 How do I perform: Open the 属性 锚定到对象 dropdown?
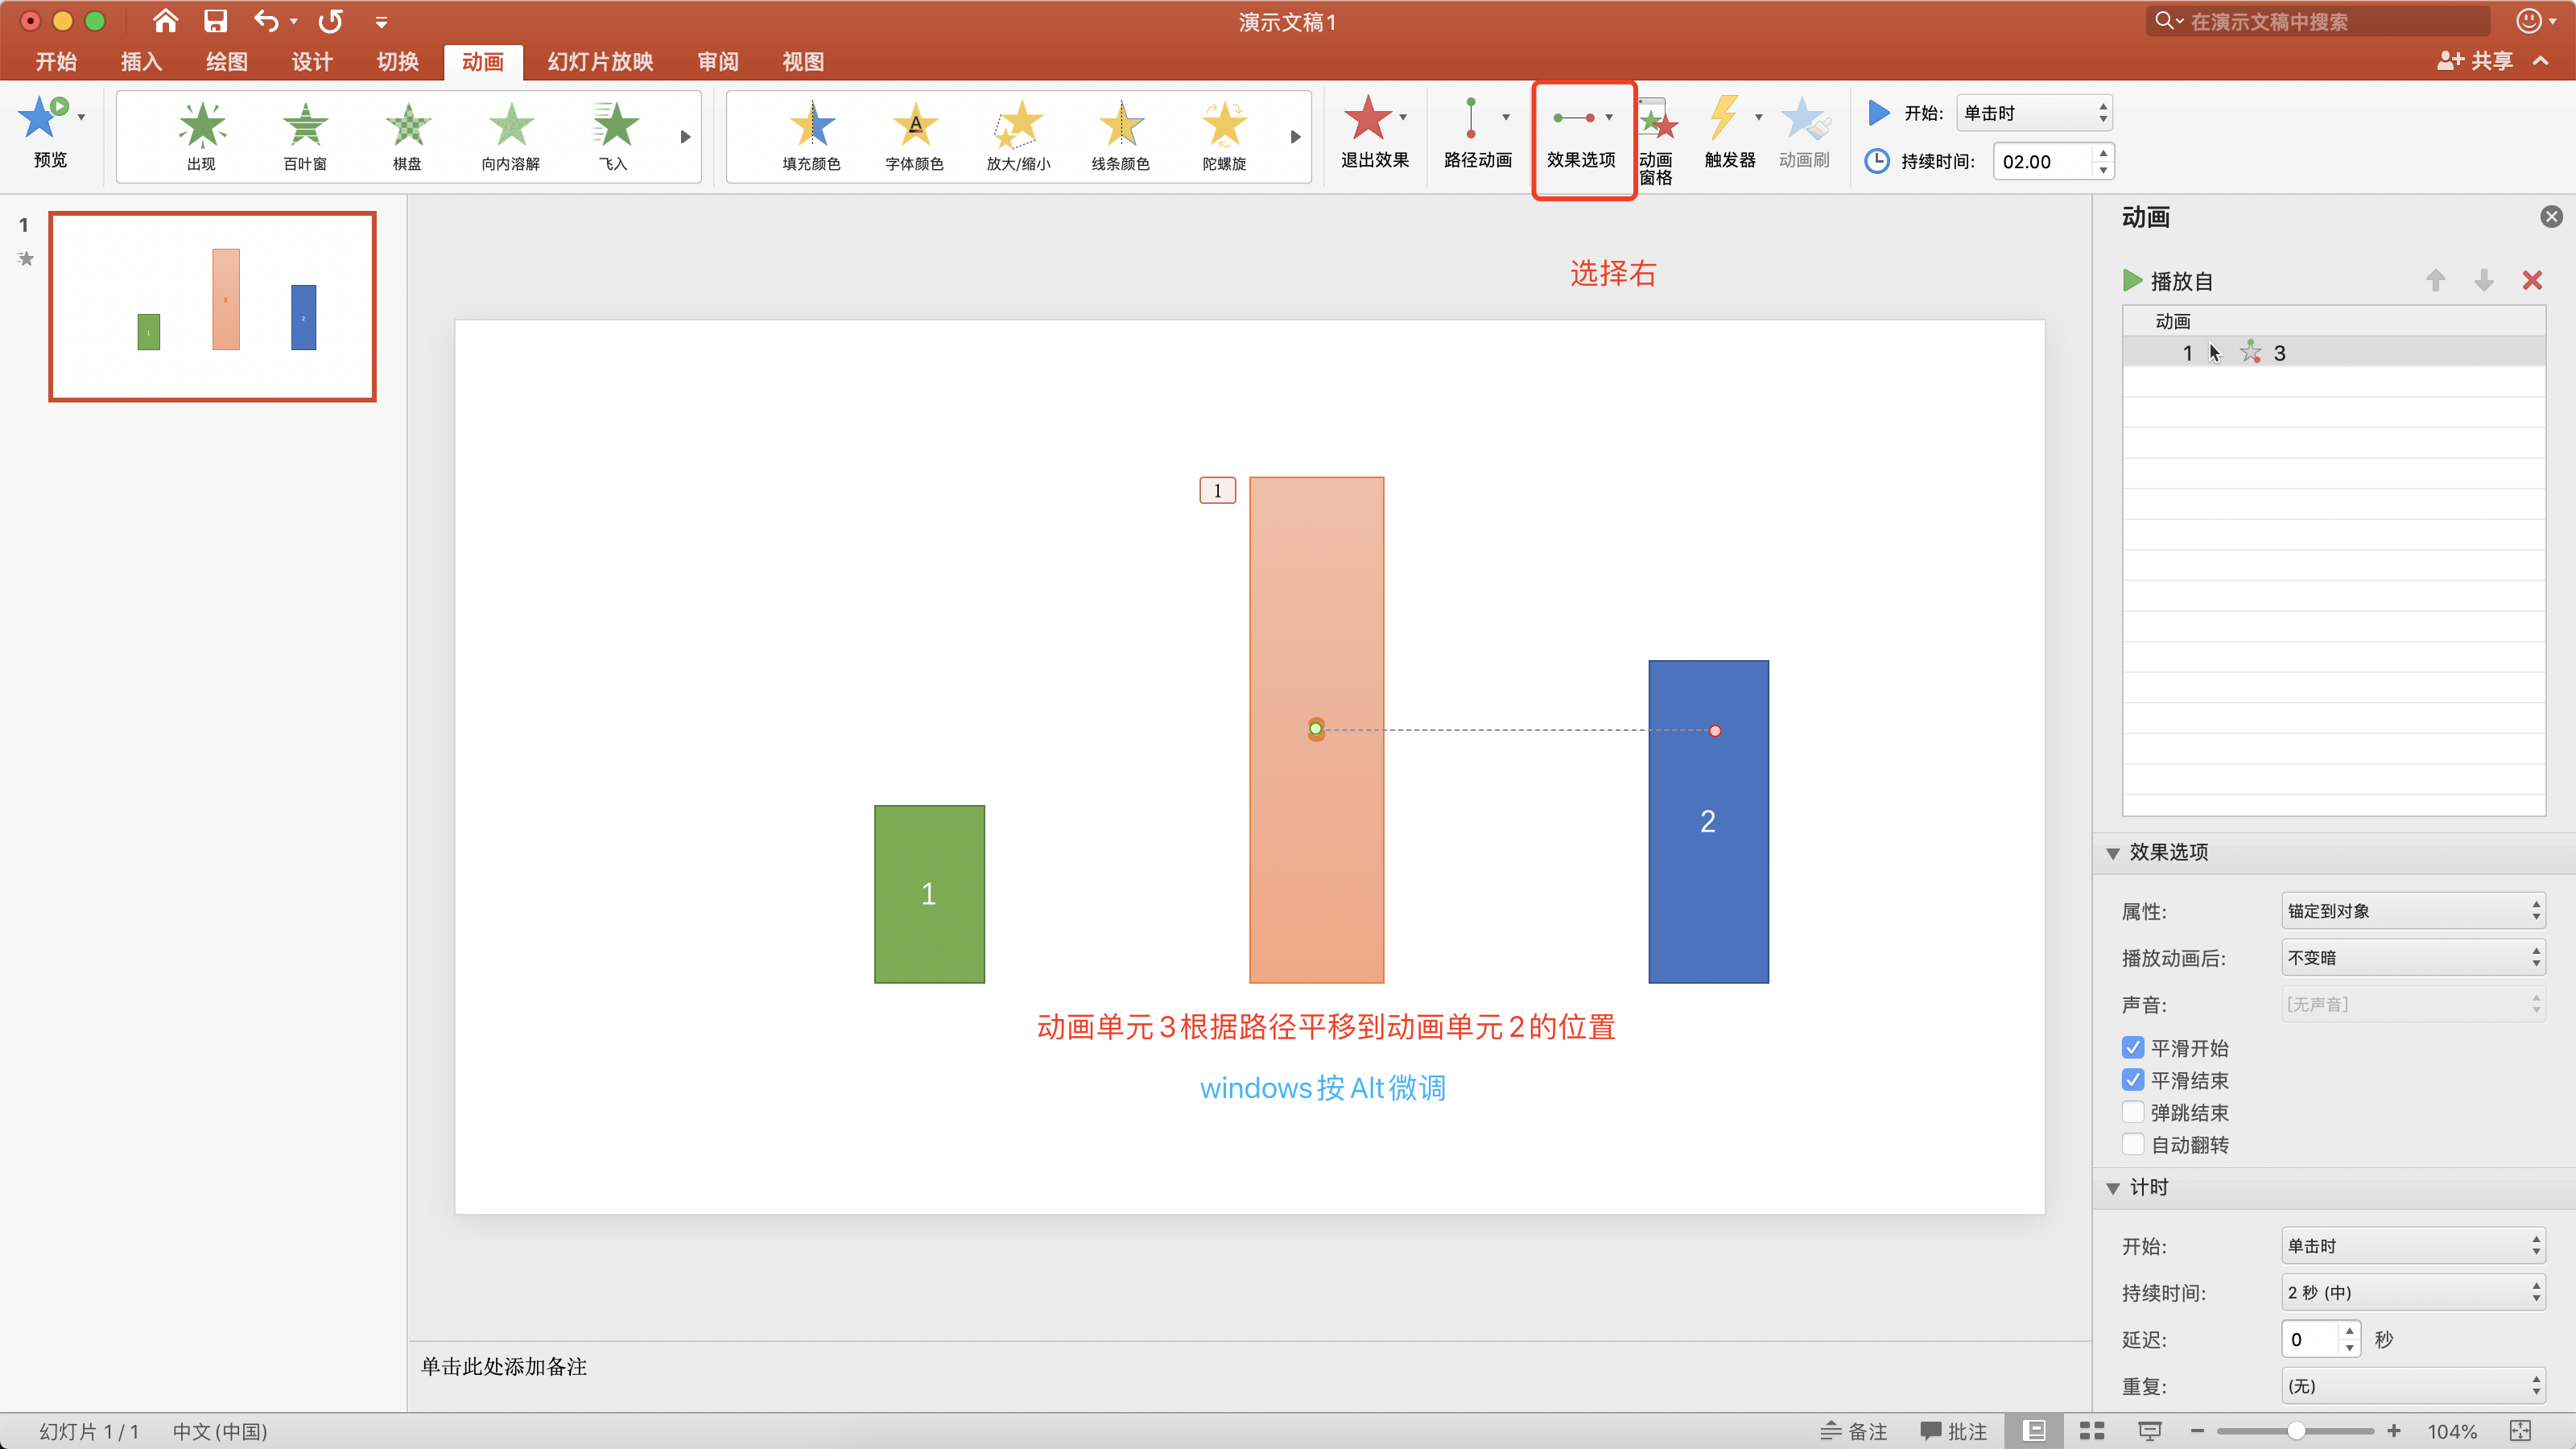click(x=2411, y=911)
